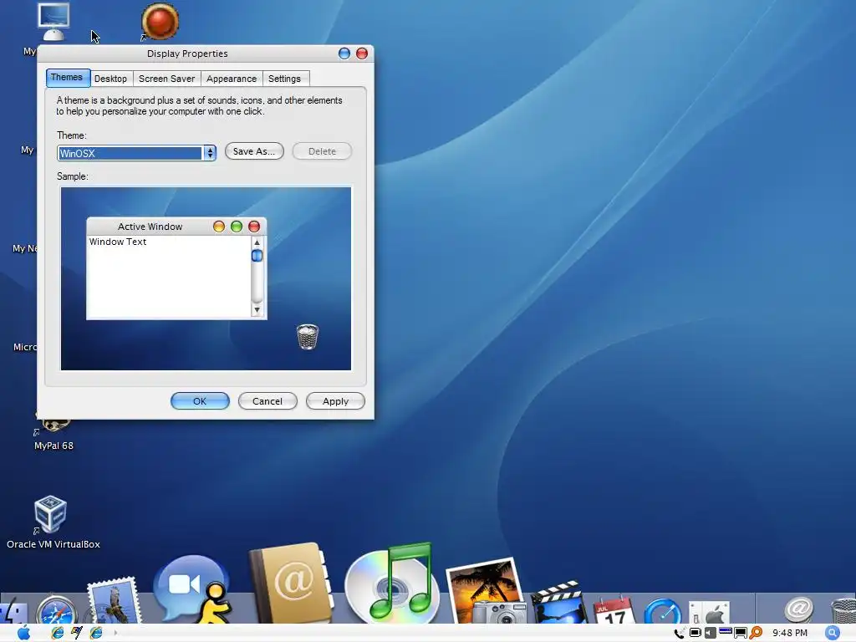Click the battery-shaped tray icon

click(695, 633)
